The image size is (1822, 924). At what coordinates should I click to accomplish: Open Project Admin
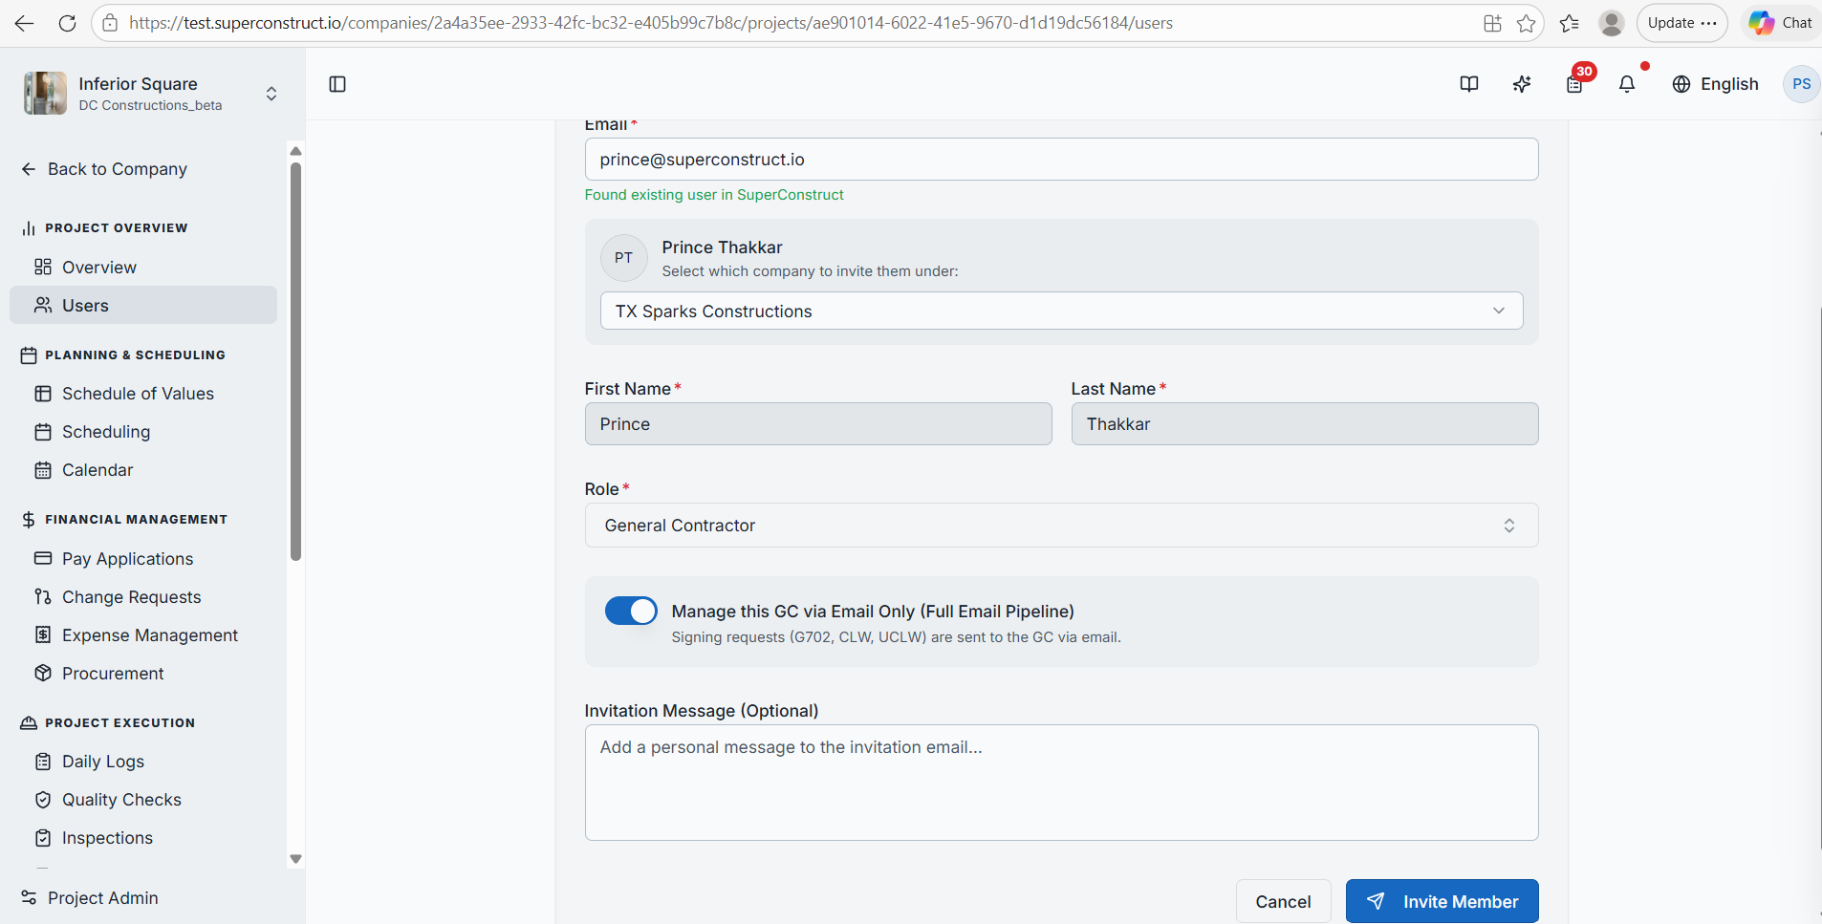tap(90, 898)
